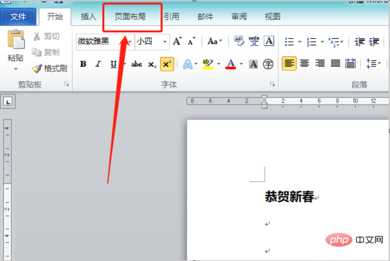Toggle Bold formatting
This screenshot has width=390, height=261.
point(83,64)
